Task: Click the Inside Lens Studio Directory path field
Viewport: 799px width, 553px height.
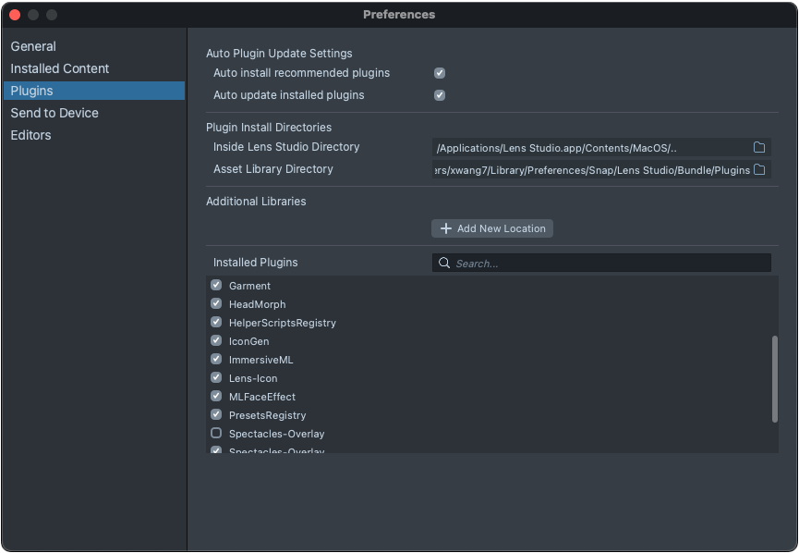Action: [591, 148]
